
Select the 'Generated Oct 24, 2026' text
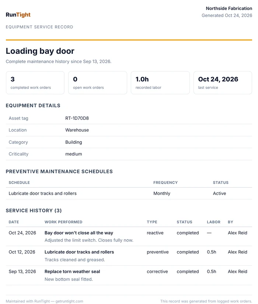pyautogui.click(x=227, y=15)
